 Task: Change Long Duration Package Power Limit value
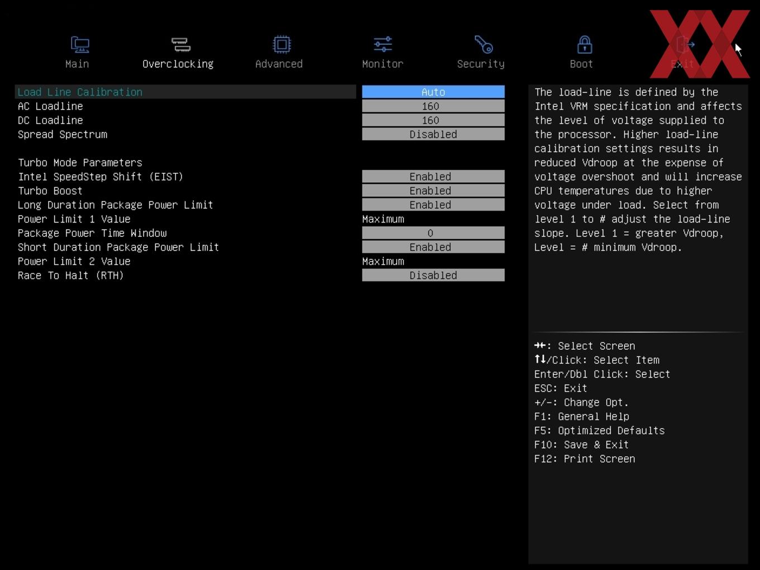click(433, 205)
